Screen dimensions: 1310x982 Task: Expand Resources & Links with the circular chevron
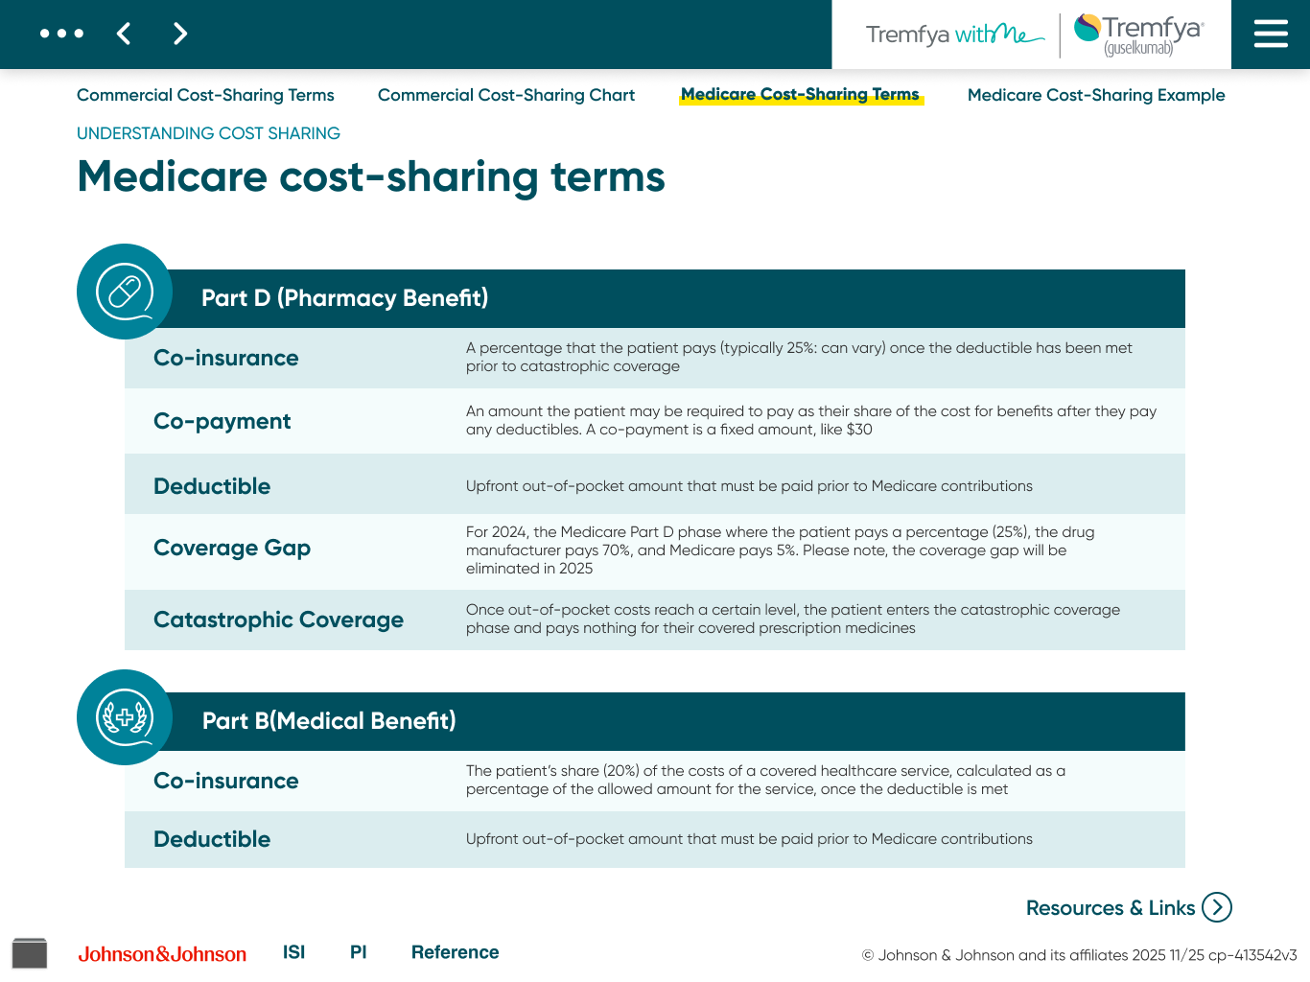(1218, 906)
